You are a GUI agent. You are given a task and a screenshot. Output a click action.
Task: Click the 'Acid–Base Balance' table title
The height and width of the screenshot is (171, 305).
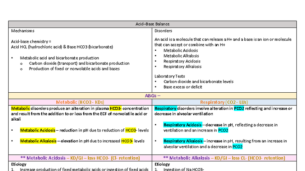point(152,24)
